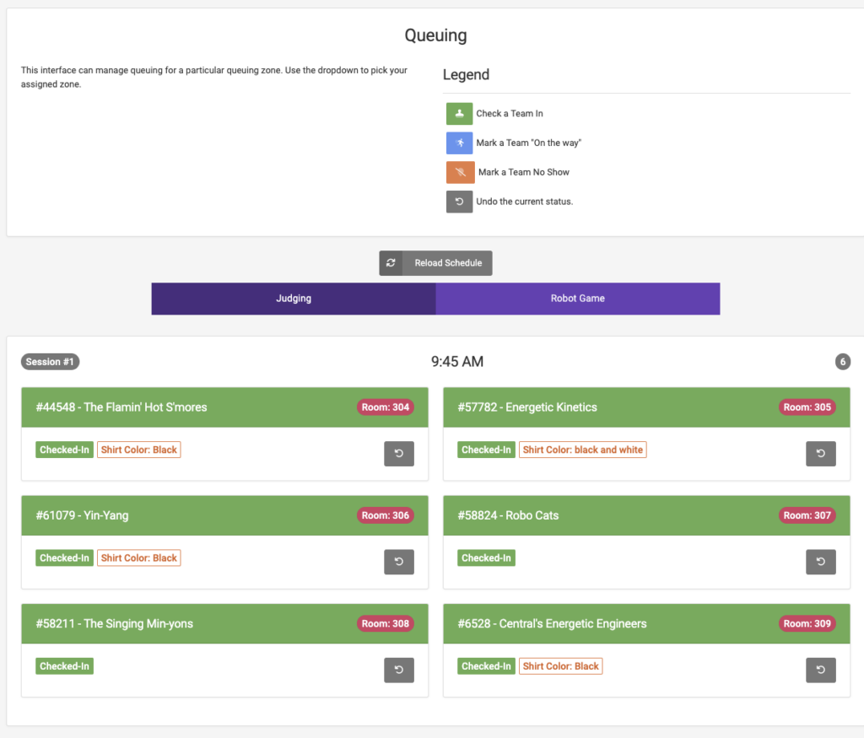This screenshot has width=864, height=738.
Task: Click Shirt Color: black and white tag
Action: coord(582,450)
